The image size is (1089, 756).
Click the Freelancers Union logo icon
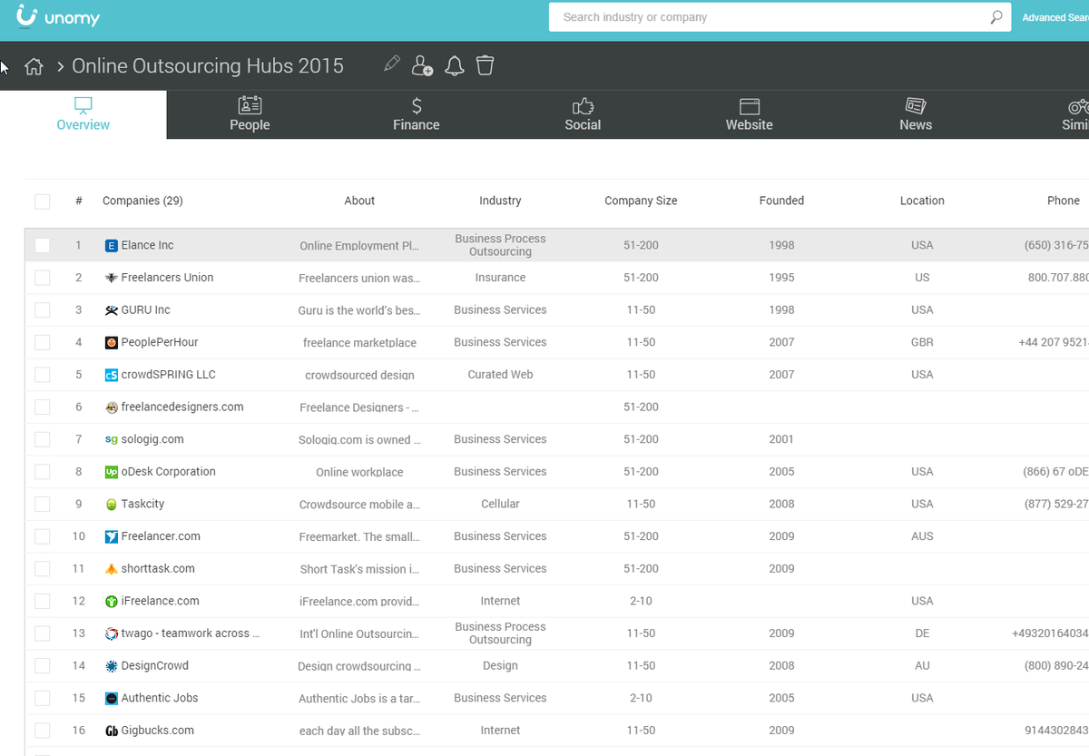pyautogui.click(x=112, y=278)
